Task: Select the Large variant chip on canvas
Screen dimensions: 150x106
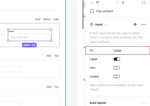Action: [x=56, y=19]
